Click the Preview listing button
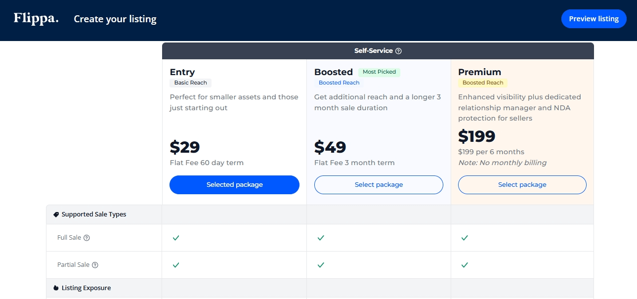Screen dimensions: 637x299 pos(594,19)
